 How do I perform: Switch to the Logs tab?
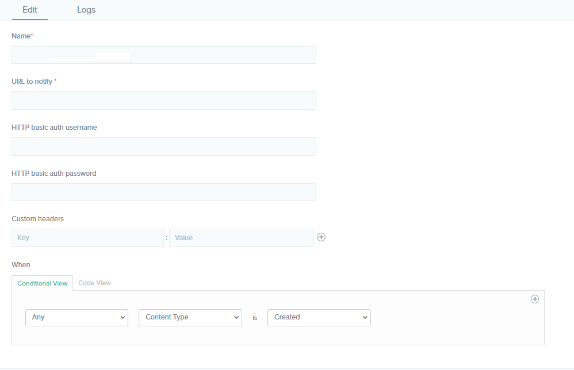point(86,10)
